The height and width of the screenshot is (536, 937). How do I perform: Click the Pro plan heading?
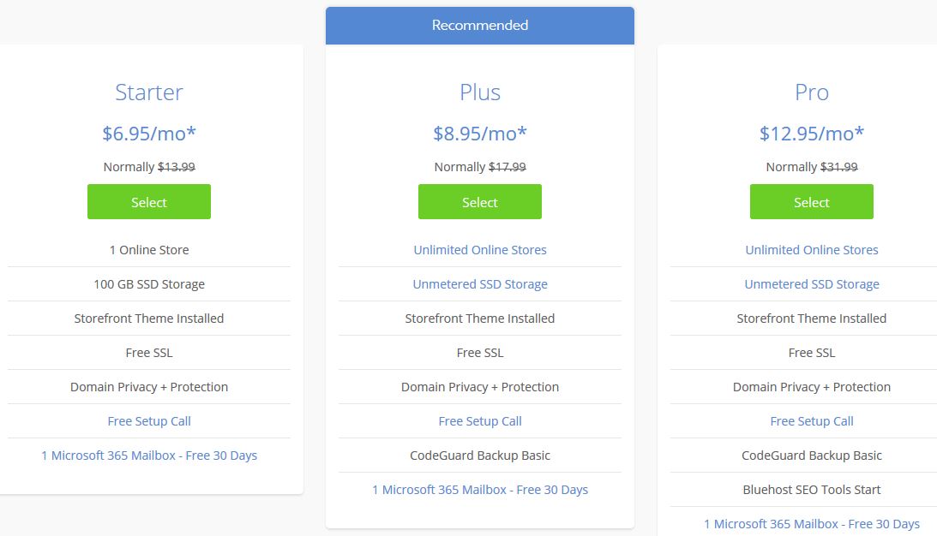point(812,92)
